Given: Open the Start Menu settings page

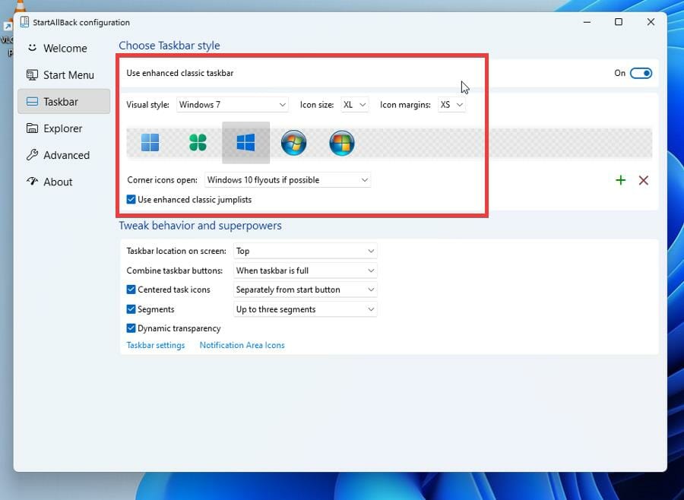Looking at the screenshot, I should tap(64, 75).
